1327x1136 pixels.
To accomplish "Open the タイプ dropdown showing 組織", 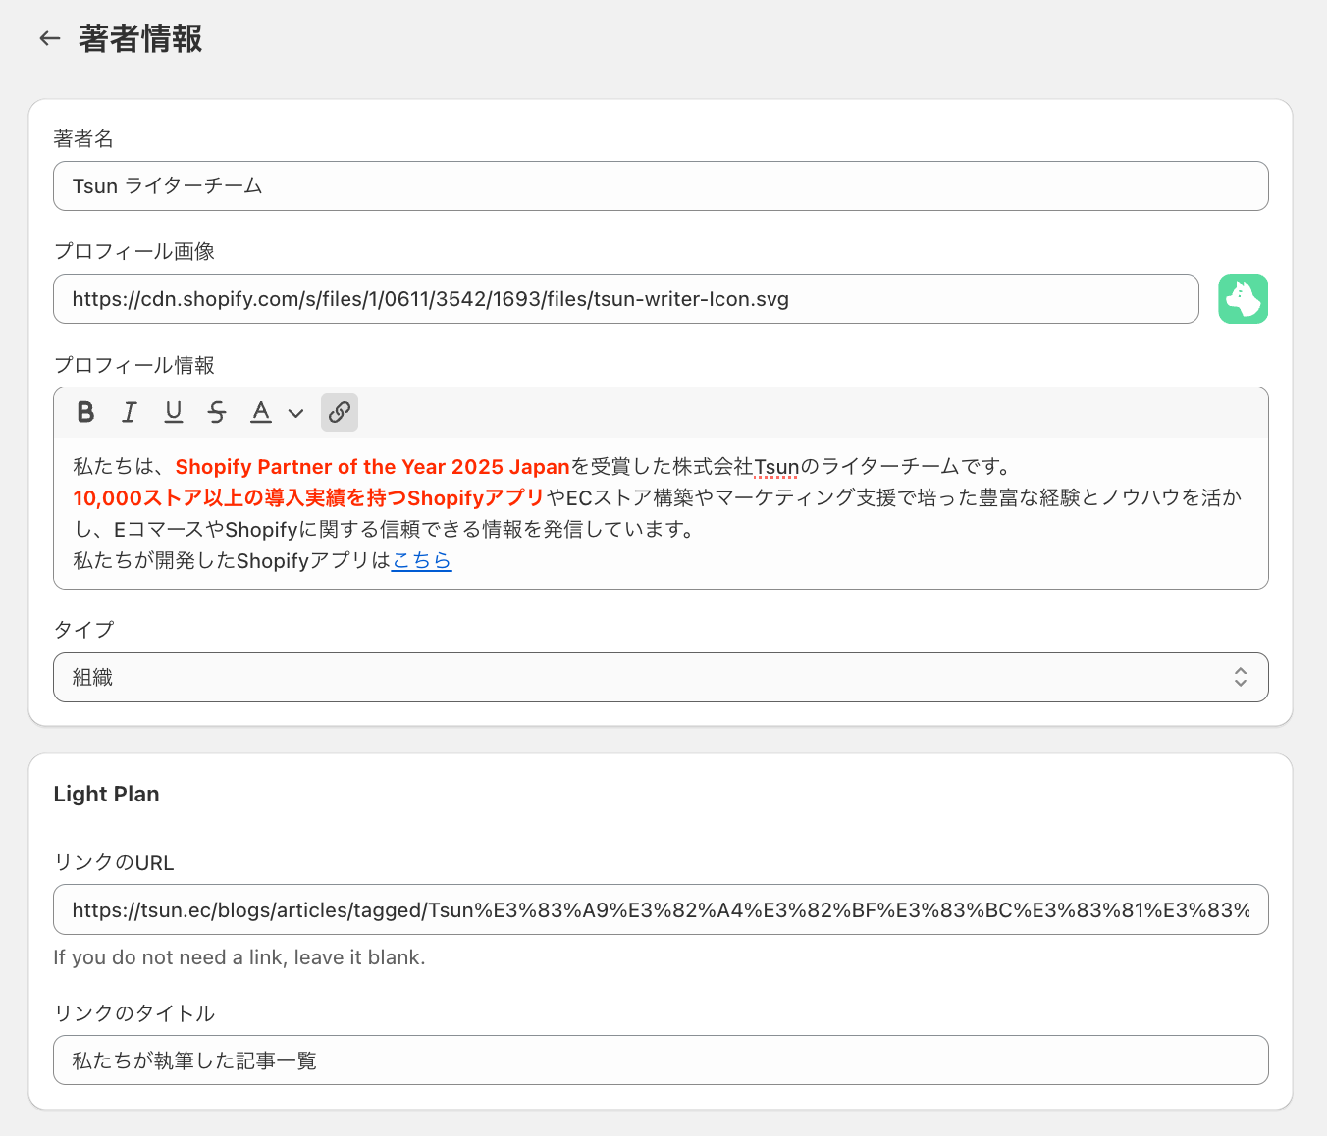I will (661, 677).
